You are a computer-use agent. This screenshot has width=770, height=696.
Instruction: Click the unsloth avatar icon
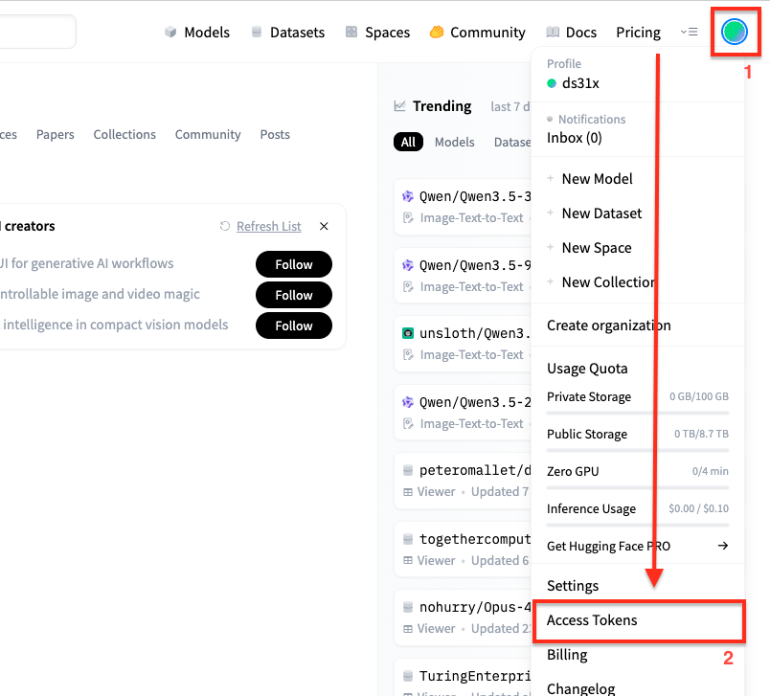pos(408,333)
